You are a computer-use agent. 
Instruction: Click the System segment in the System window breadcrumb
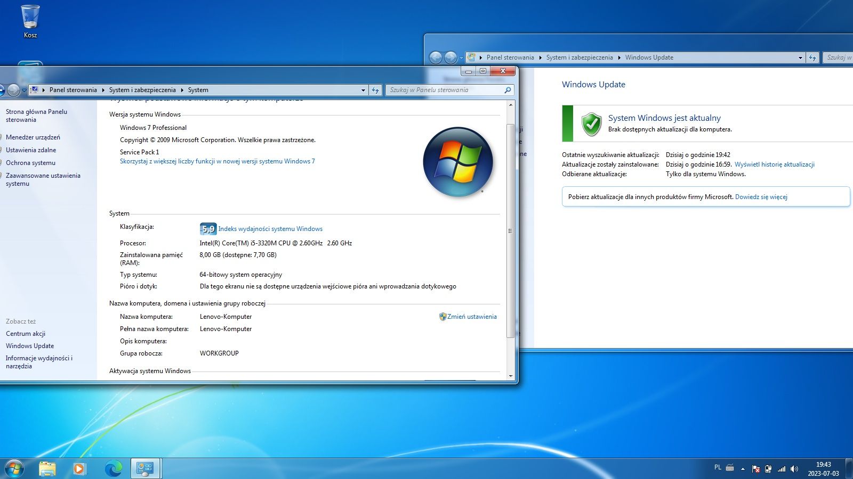(198, 90)
